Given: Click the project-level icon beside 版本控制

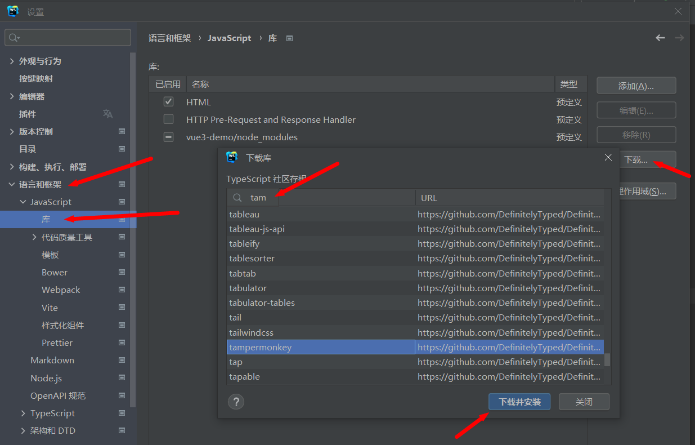Looking at the screenshot, I should (x=122, y=131).
